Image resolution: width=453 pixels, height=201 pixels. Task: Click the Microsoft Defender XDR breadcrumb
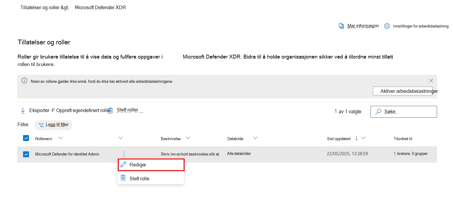click(x=100, y=8)
